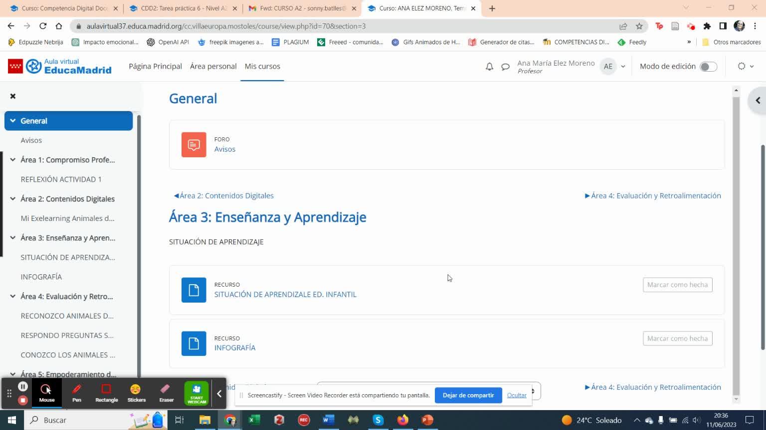Go to previous section Área 2: Contenidos Digitales
Viewport: 766px width, 430px height.
pos(223,196)
